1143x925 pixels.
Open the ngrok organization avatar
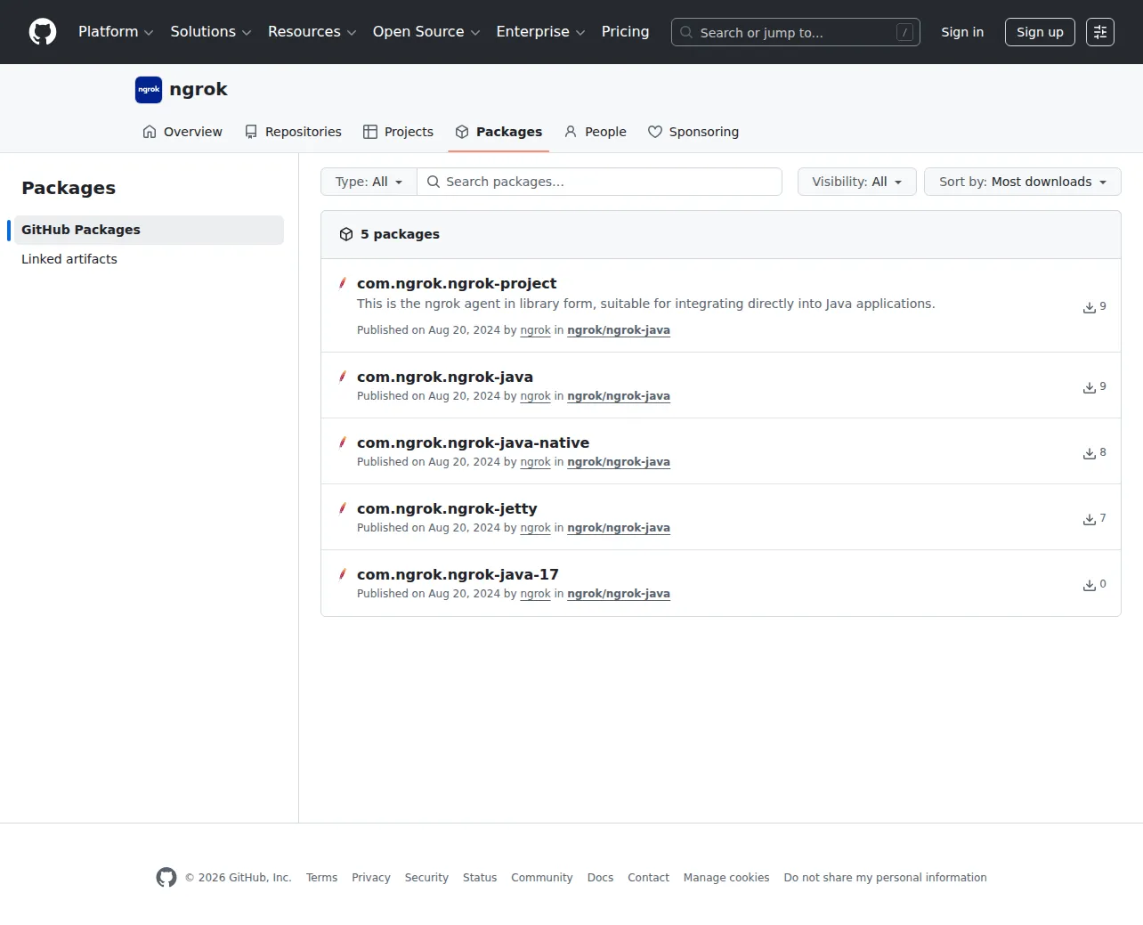tap(149, 90)
